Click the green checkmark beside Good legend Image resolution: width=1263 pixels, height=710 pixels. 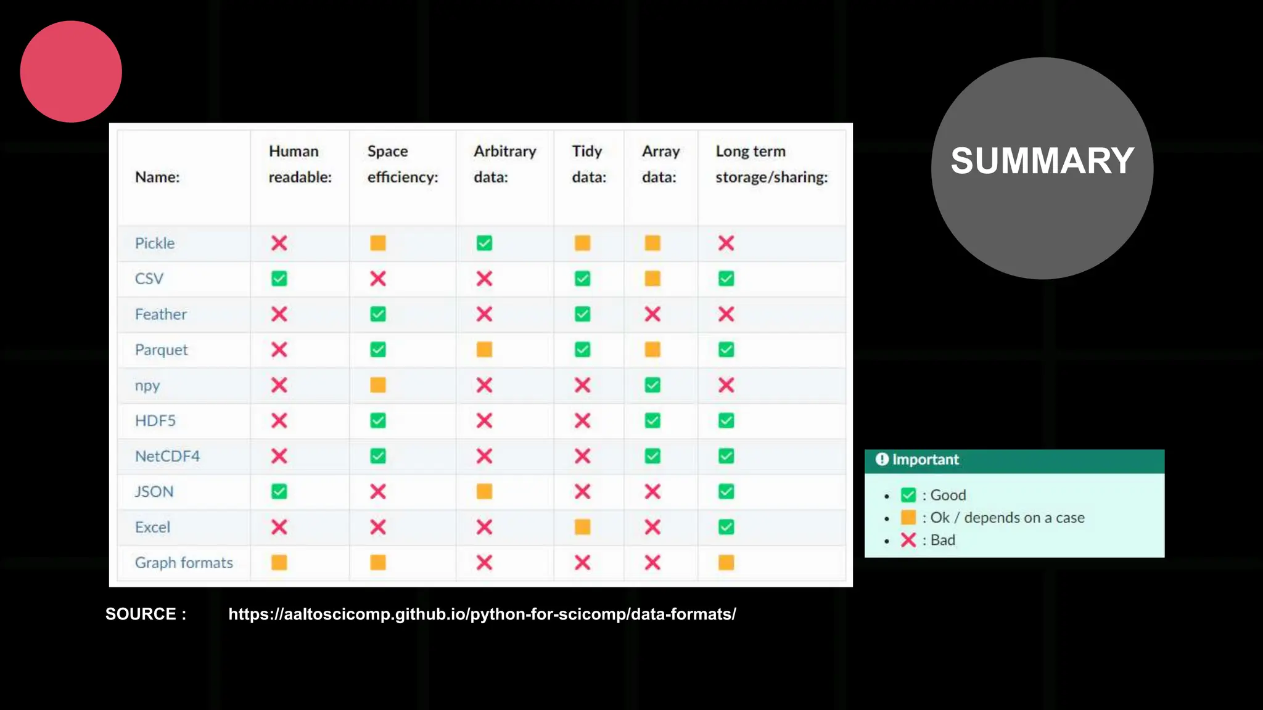[908, 495]
